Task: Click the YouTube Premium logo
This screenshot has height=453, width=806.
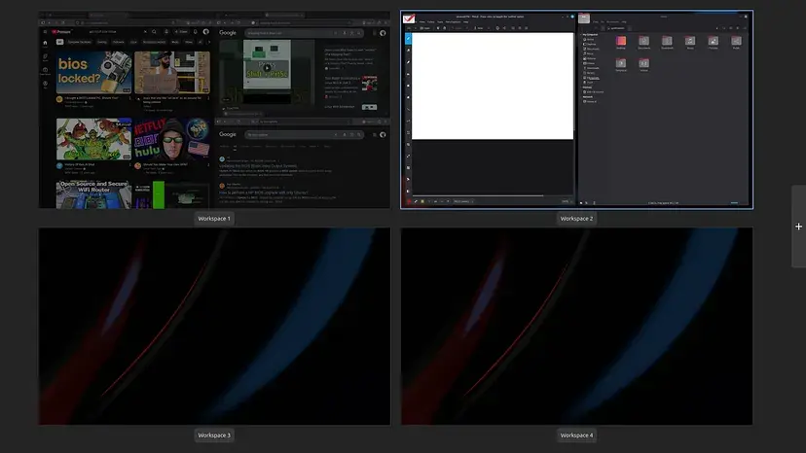Action: coord(63,31)
